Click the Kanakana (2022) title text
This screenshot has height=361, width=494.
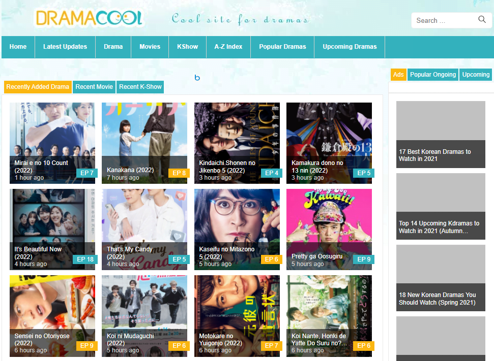coord(130,170)
